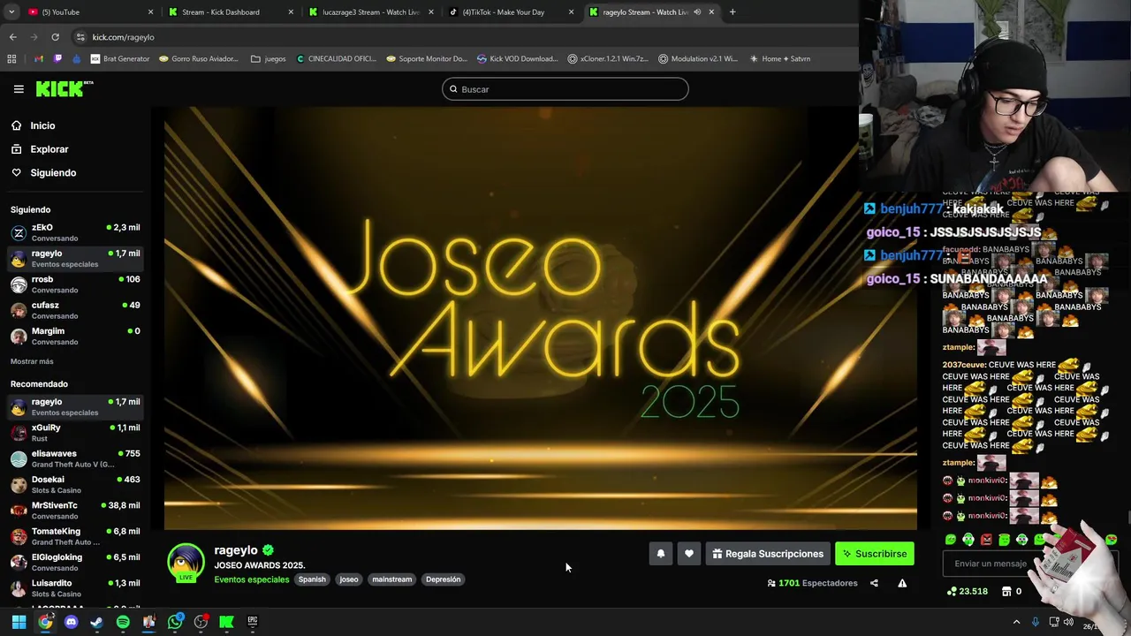Open the Gmail bookmark icon
This screenshot has height=636, width=1131.
click(x=39, y=59)
